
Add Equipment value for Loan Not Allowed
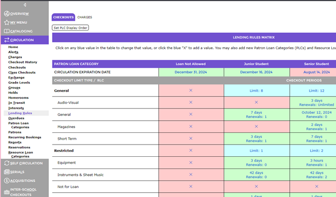click(191, 163)
